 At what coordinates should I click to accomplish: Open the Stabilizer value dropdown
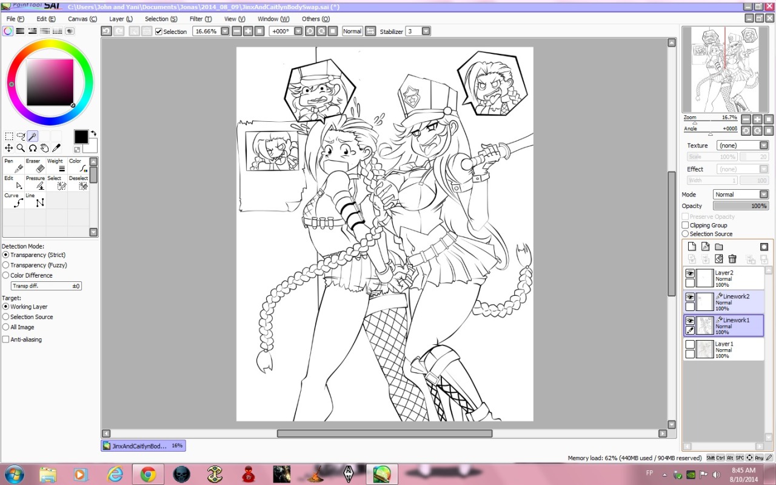426,31
